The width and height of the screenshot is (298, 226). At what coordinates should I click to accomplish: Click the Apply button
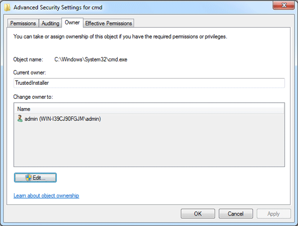(x=273, y=214)
